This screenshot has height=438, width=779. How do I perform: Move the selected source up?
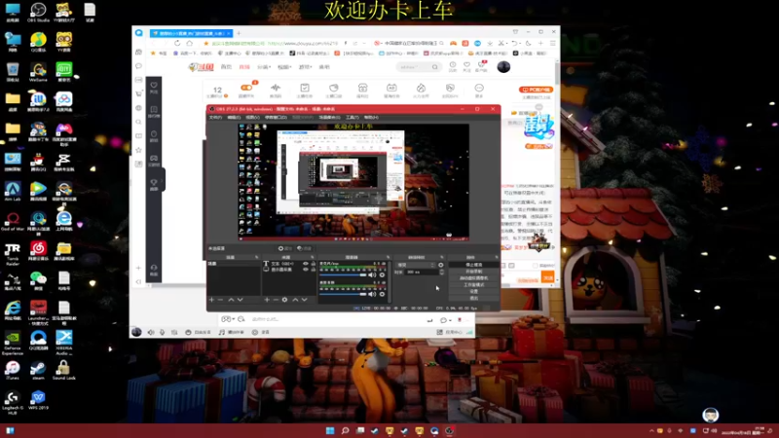tap(295, 300)
